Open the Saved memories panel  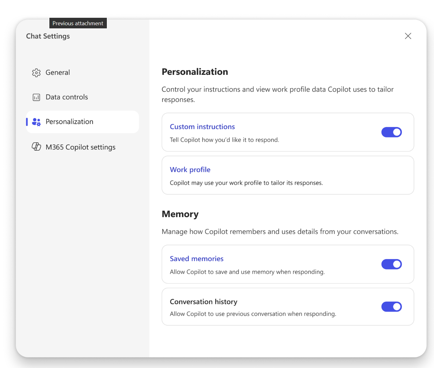click(197, 259)
